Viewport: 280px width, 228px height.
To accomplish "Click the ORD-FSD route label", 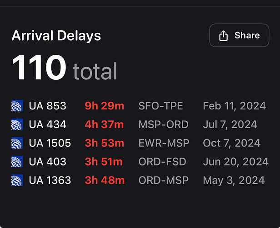I will point(162,161).
